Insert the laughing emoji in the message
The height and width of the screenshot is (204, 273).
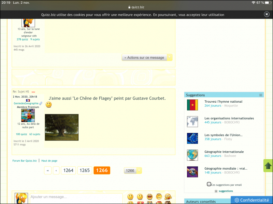click(149, 197)
